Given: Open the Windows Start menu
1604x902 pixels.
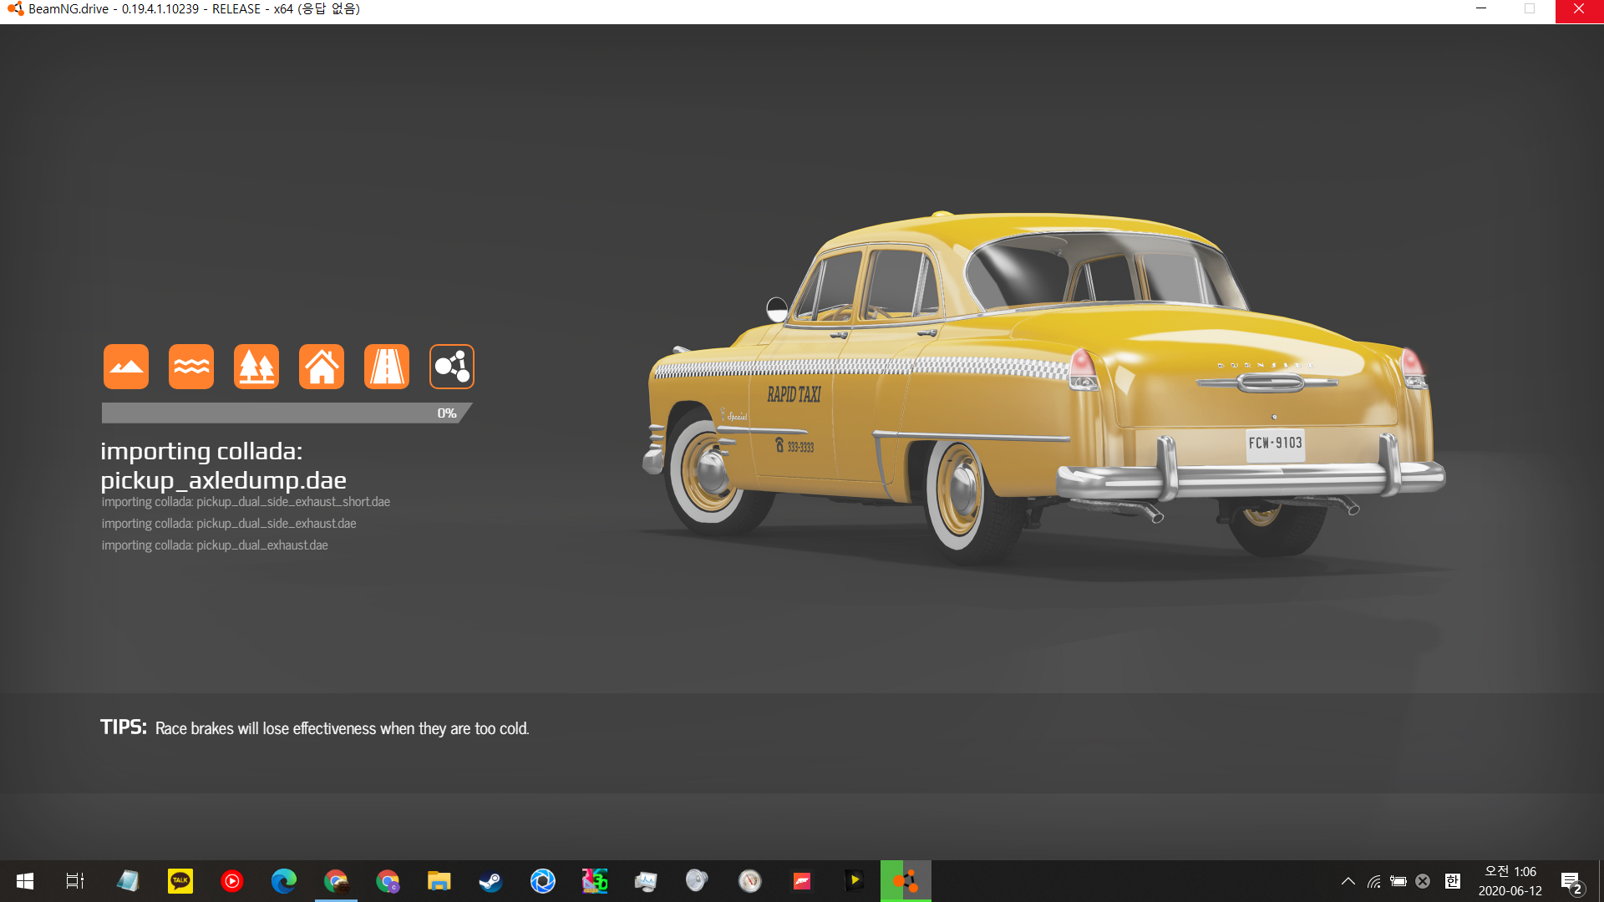Looking at the screenshot, I should pos(25,881).
